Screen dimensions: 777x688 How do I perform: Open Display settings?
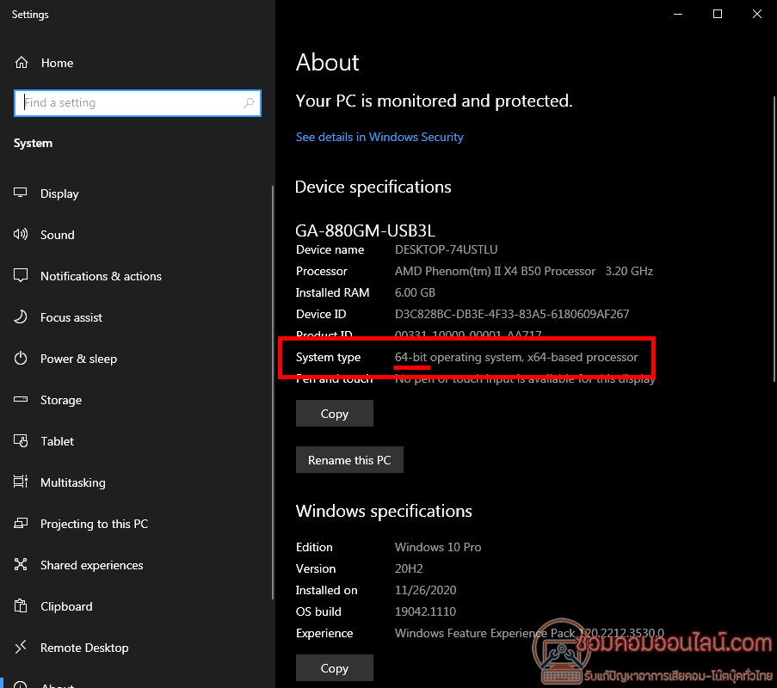59,193
